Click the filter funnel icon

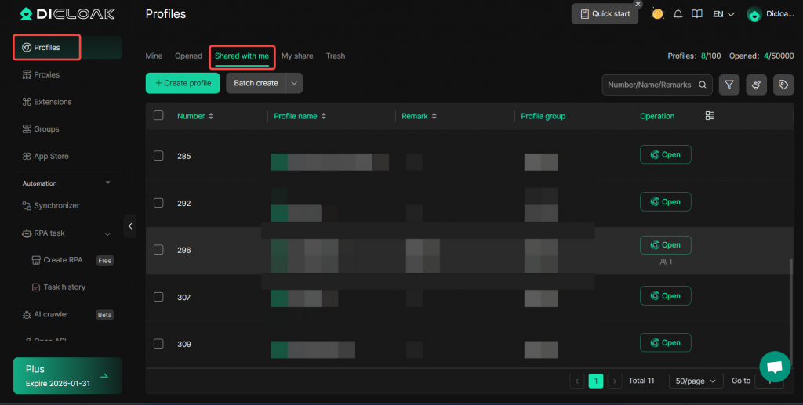[x=729, y=85]
